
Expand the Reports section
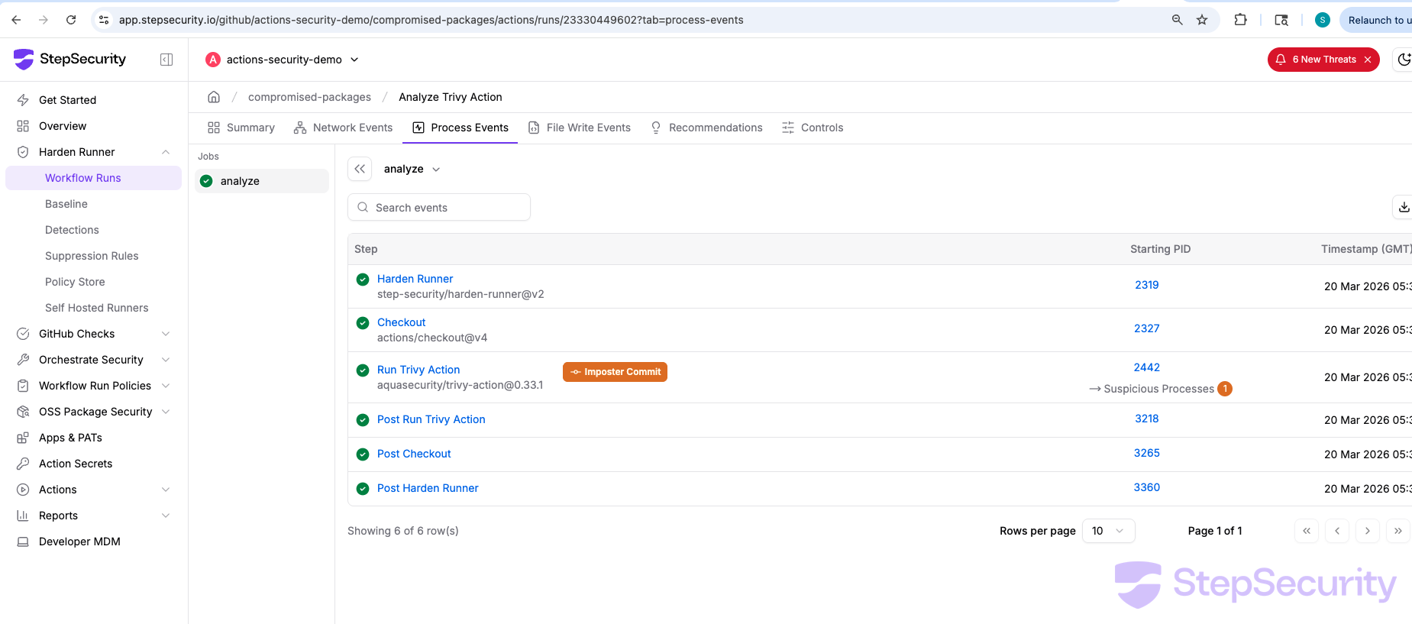coord(166,516)
